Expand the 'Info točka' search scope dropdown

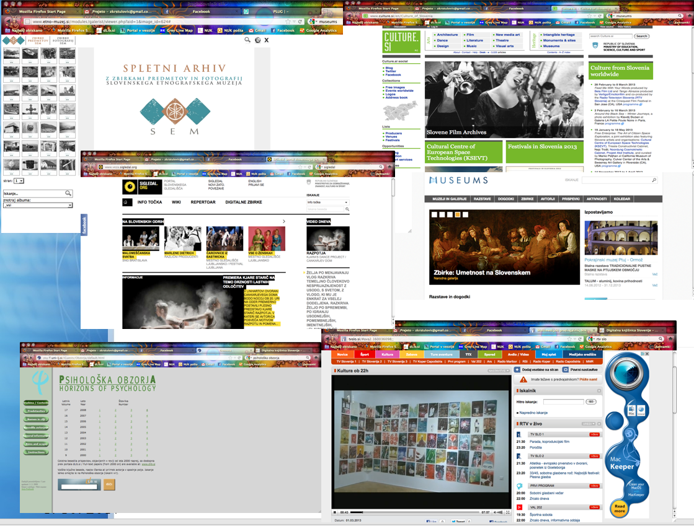(327, 202)
